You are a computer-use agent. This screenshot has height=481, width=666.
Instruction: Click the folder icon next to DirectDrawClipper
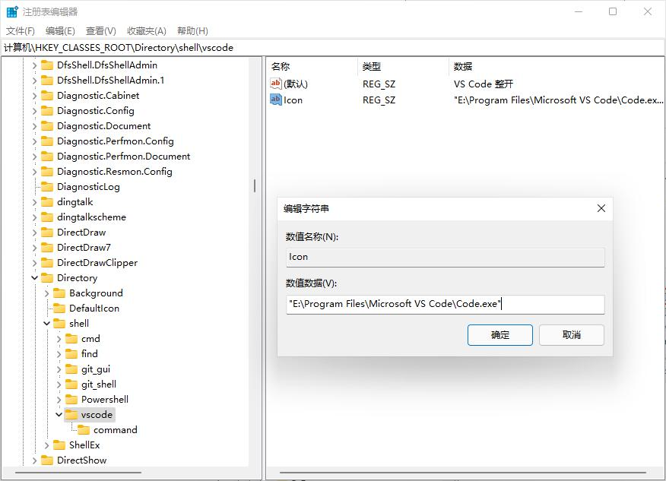point(47,263)
